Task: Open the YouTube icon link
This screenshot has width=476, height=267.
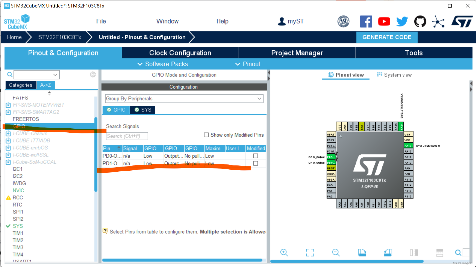Action: 384,21
